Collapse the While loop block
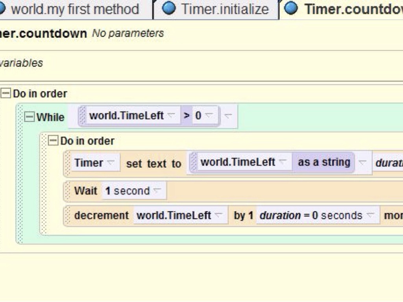The height and width of the screenshot is (302, 403). click(x=29, y=117)
